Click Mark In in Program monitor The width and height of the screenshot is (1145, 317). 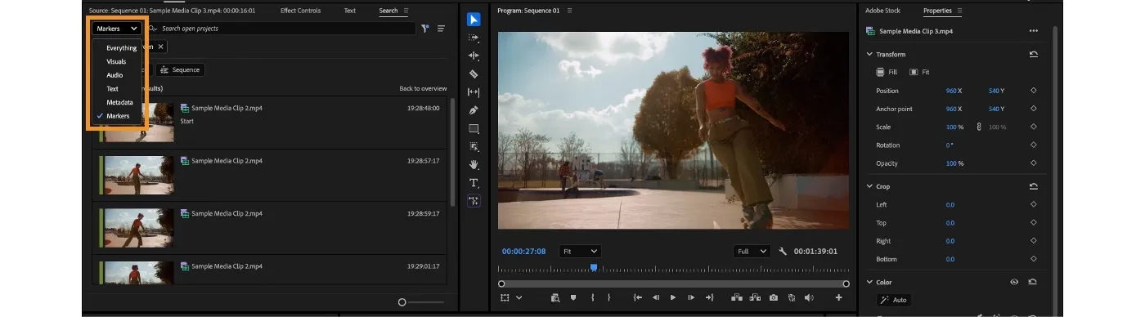tap(592, 297)
